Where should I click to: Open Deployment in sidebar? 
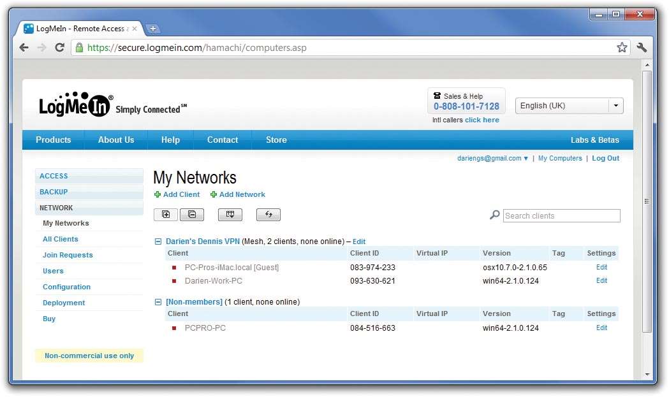click(x=64, y=303)
